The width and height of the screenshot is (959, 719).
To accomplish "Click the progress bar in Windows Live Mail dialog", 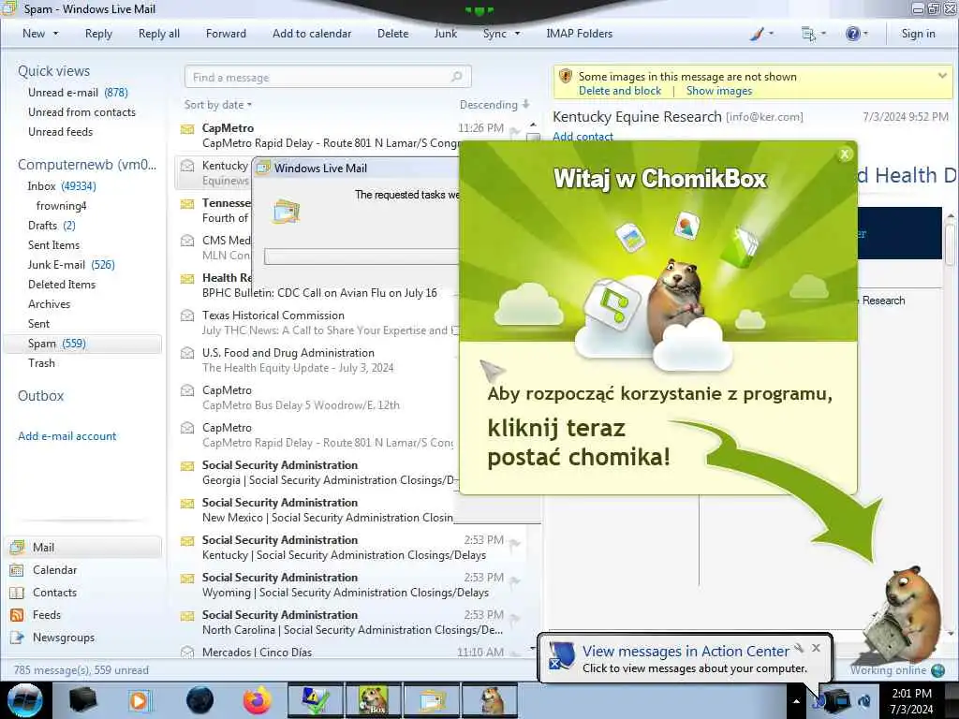I will 361,257.
